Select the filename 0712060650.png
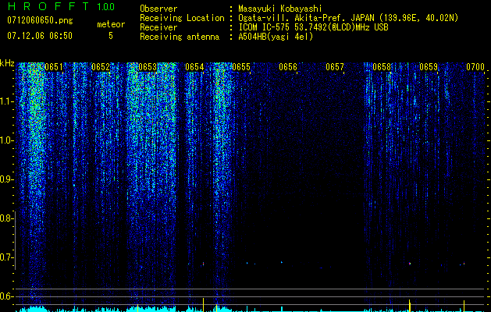Screen dimensions: 491x312 click(x=40, y=20)
